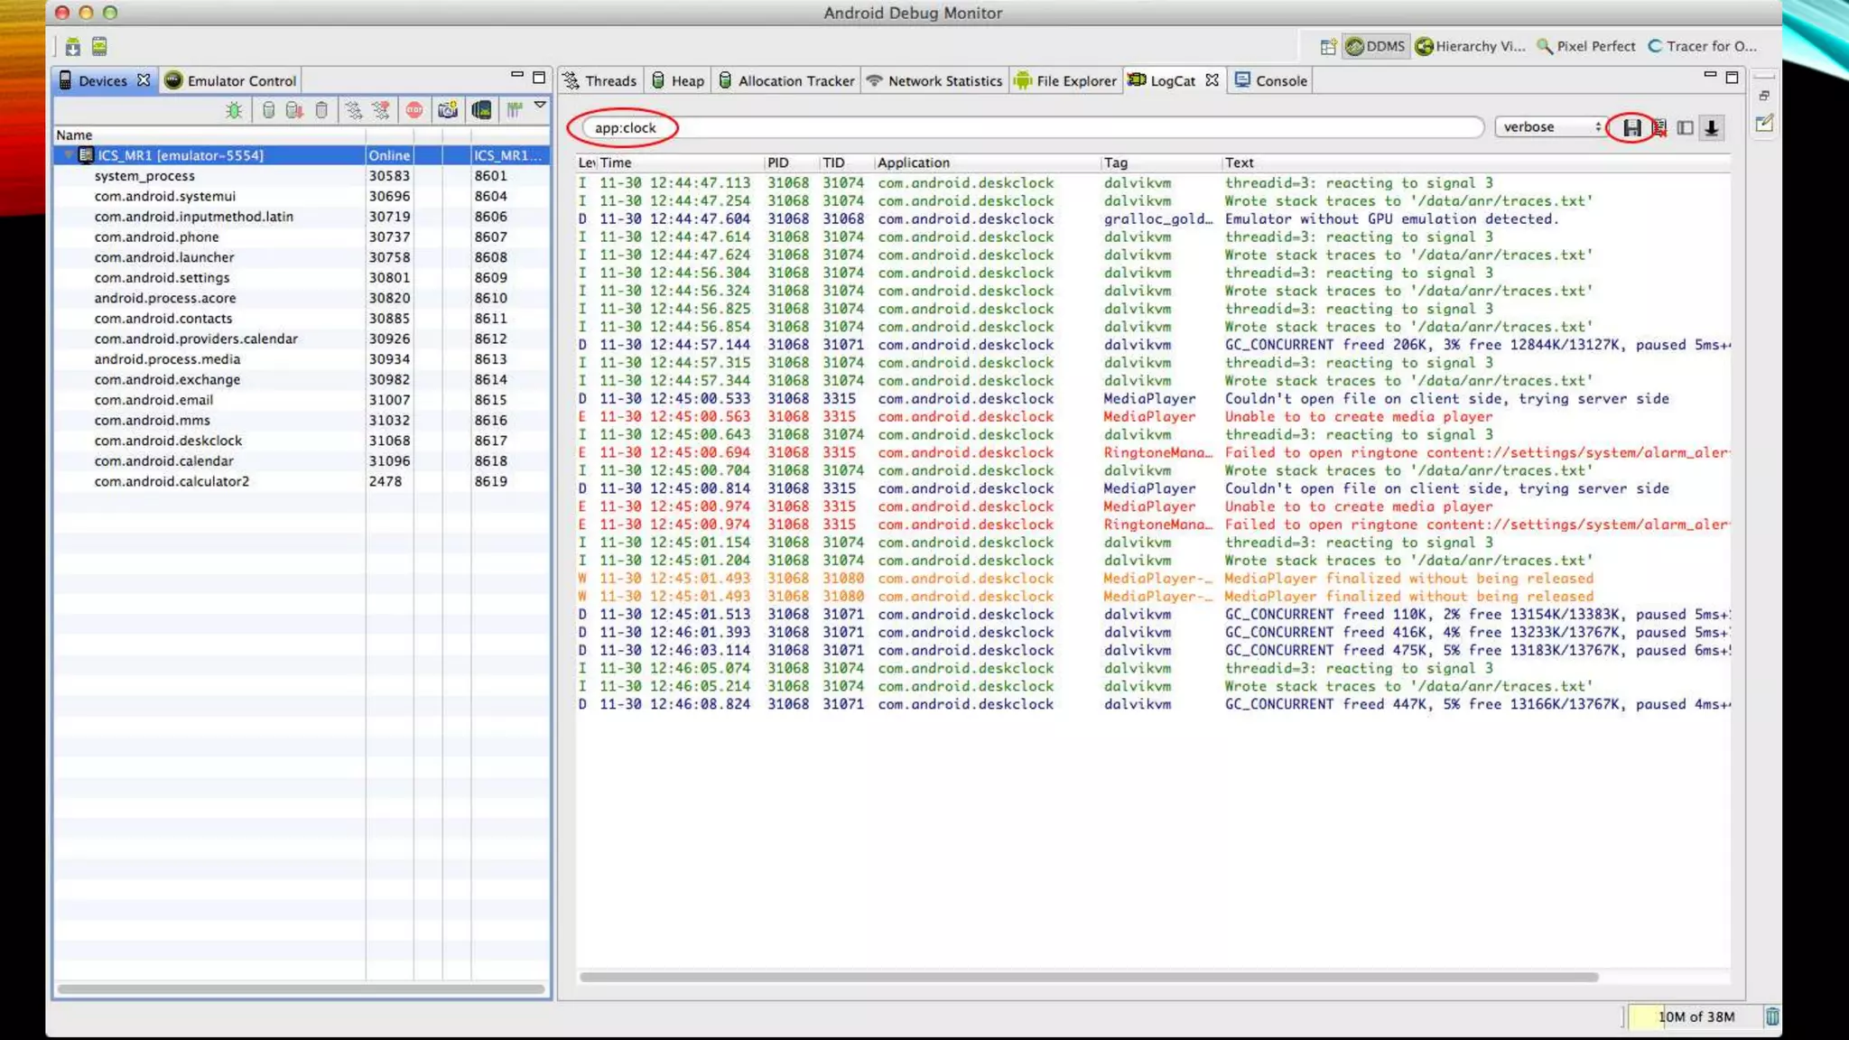Toggle display of saved filters view
The height and width of the screenshot is (1040, 1849).
[1685, 127]
